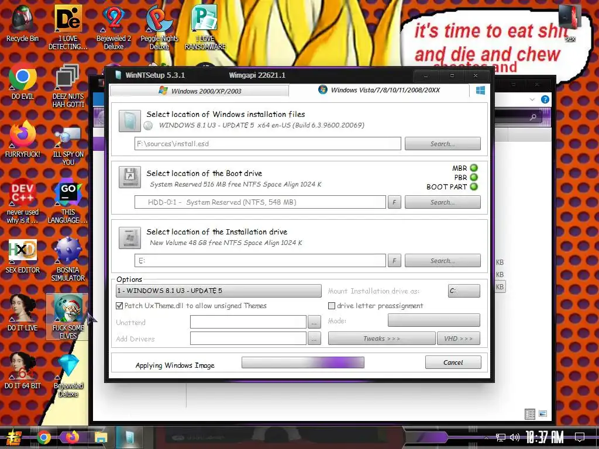Open the Windows edition dropdown
Viewport: 599px width, 449px height.
point(219,291)
